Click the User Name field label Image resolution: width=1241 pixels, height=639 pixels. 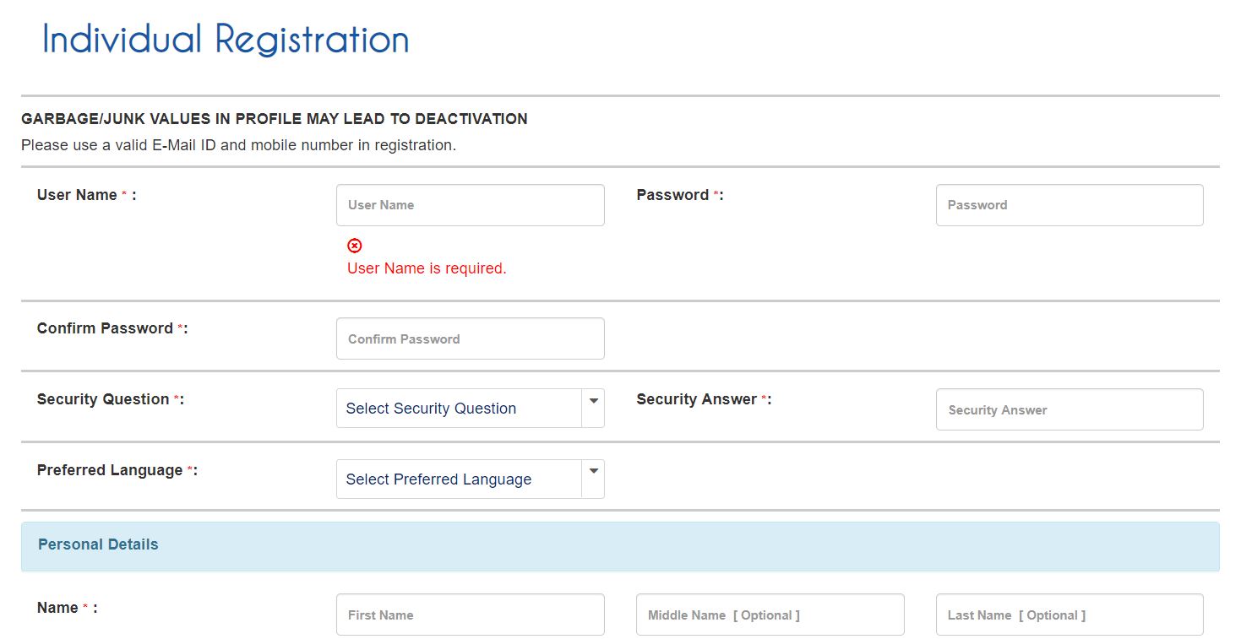coord(78,195)
